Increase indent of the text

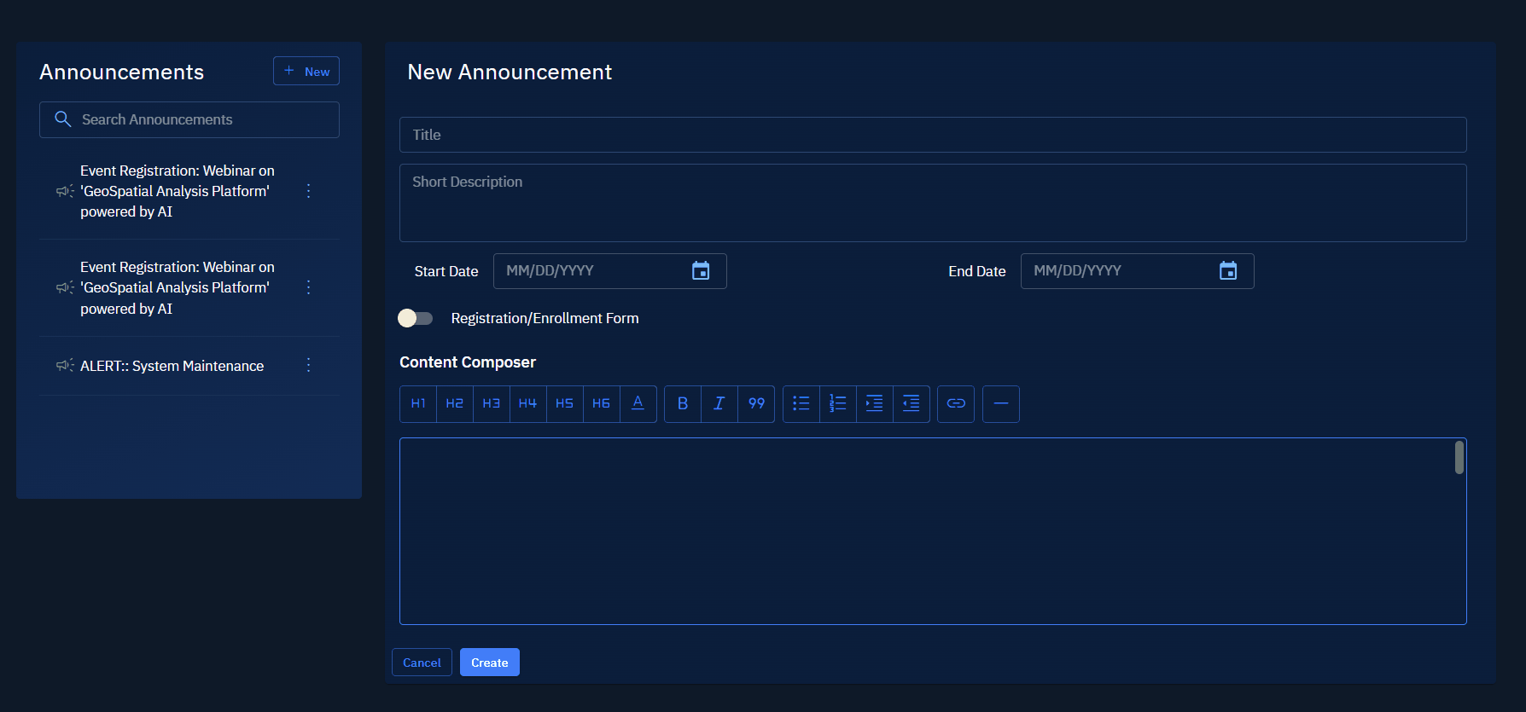click(875, 404)
